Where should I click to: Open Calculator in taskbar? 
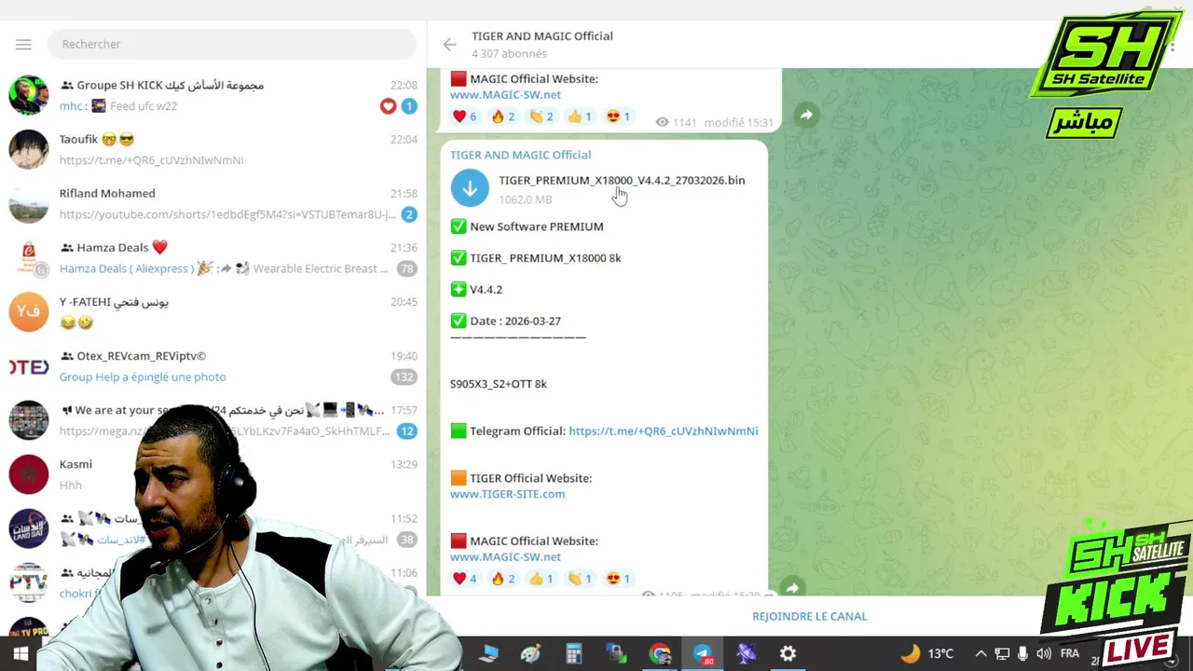[574, 654]
